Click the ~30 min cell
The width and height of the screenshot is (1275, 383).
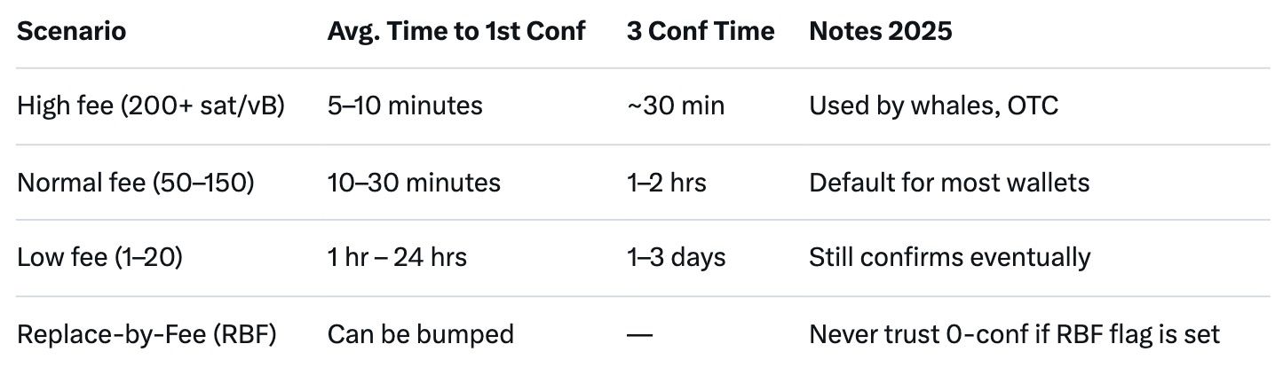[x=676, y=106]
